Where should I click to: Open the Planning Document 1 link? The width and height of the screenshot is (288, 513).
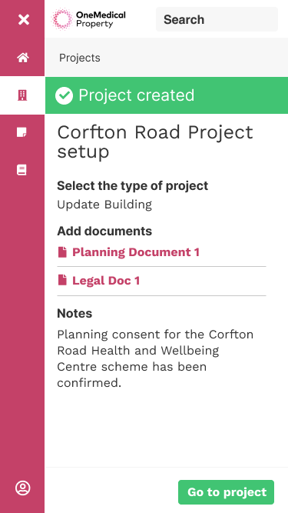(136, 252)
